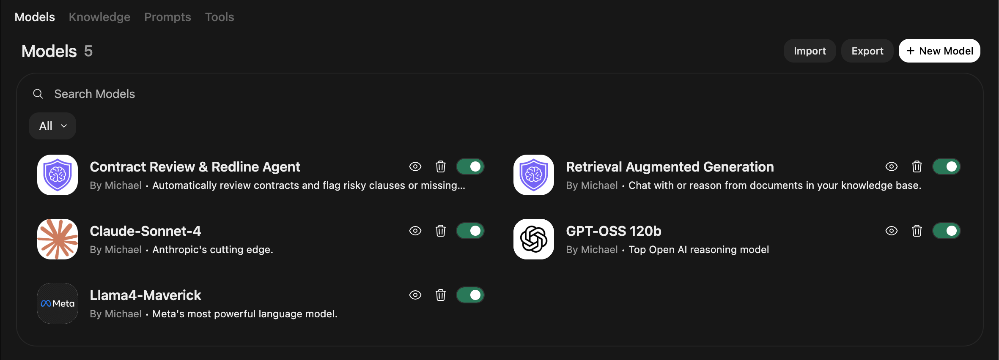Toggle visibility of Retrieval Augmented Generation model
This screenshot has width=999, height=360.
(892, 167)
